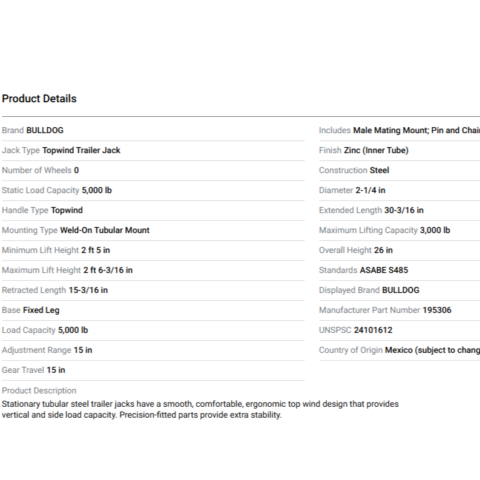Viewport: 480px width, 480px height.
Task: Select the Topwind Trailer Jack type text
Action: pyautogui.click(x=81, y=150)
